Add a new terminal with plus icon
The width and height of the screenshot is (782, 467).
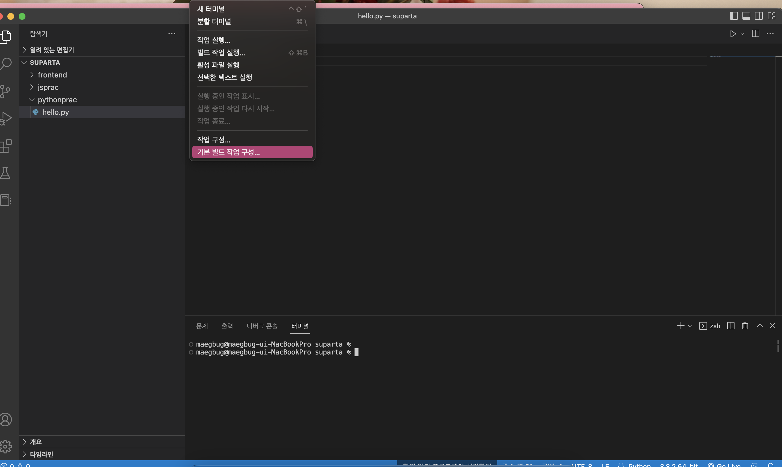click(680, 326)
